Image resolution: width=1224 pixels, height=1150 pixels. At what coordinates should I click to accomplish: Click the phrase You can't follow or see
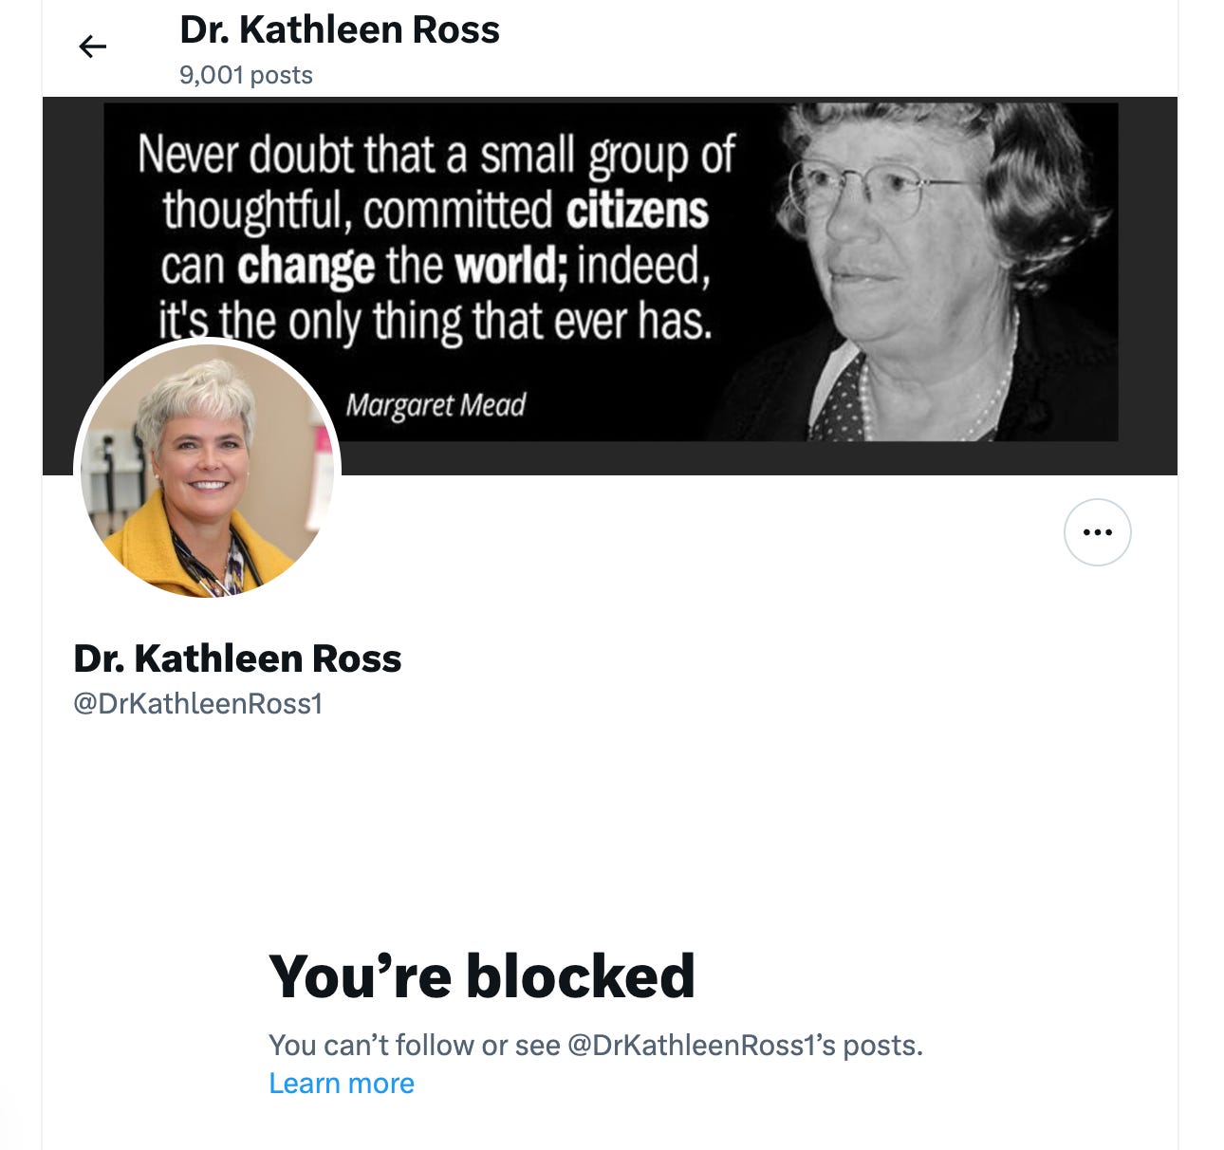point(415,1046)
